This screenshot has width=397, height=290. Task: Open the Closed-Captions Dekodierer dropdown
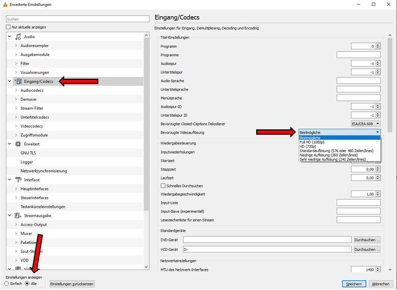point(366,124)
